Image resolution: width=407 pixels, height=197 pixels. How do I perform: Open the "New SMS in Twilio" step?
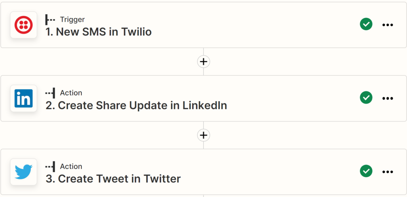(98, 32)
